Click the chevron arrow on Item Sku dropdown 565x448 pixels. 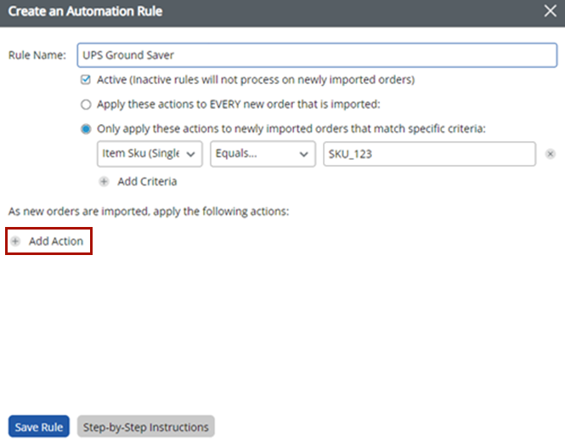(x=190, y=154)
